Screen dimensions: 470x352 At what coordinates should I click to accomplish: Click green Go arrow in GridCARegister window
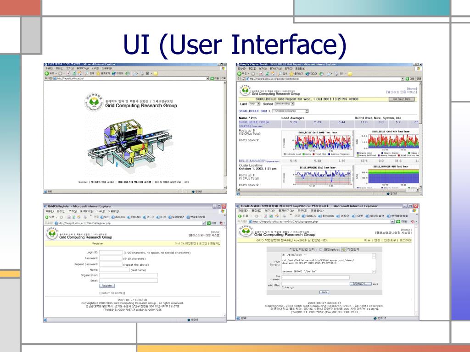coord(209,223)
